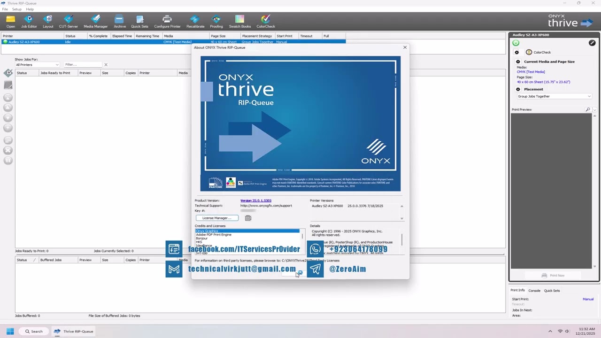Close the About ONYX Thrive dialog
Screen dimensions: 601x338
405,47
